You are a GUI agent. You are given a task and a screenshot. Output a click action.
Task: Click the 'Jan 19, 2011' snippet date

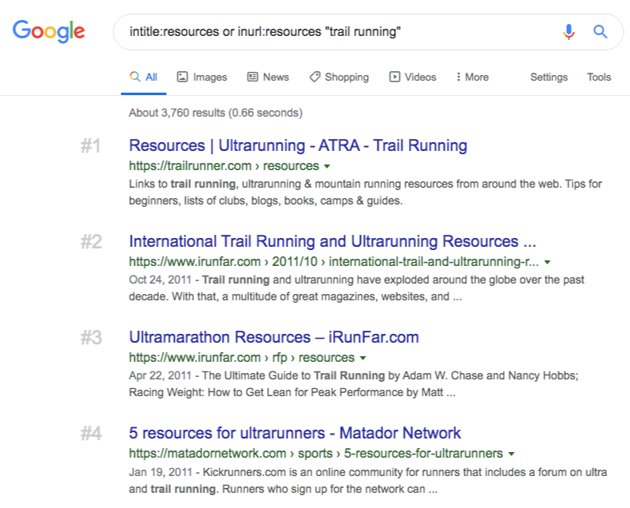click(160, 472)
